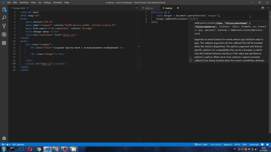
Task: Open right editor group's more actions menu
Action: (268, 8)
